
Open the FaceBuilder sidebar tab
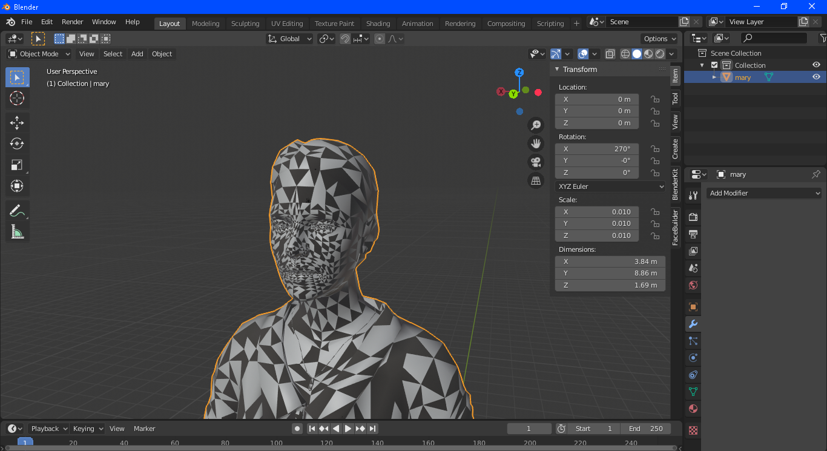click(x=675, y=228)
